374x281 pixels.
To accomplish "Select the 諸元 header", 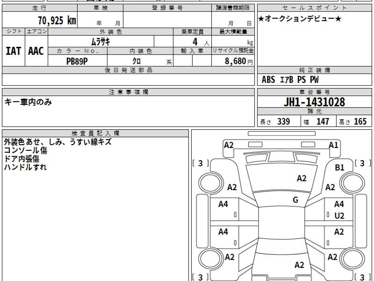I will tap(314, 111).
